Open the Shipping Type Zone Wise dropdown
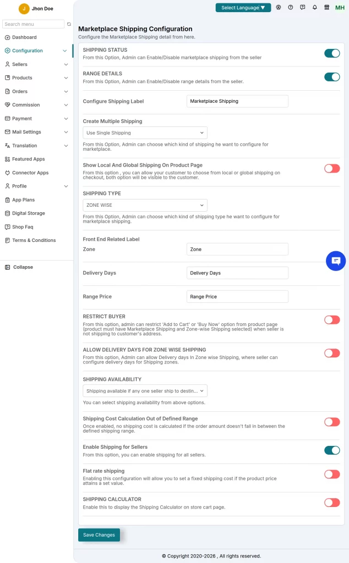The height and width of the screenshot is (563, 349). pos(145,205)
